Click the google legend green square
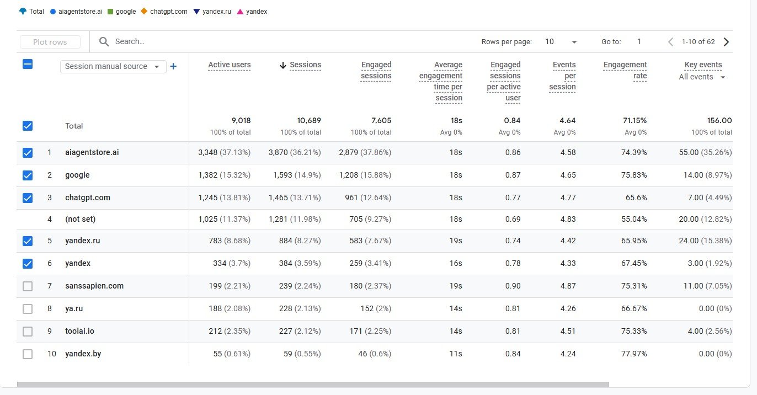This screenshot has height=395, width=757. point(110,11)
